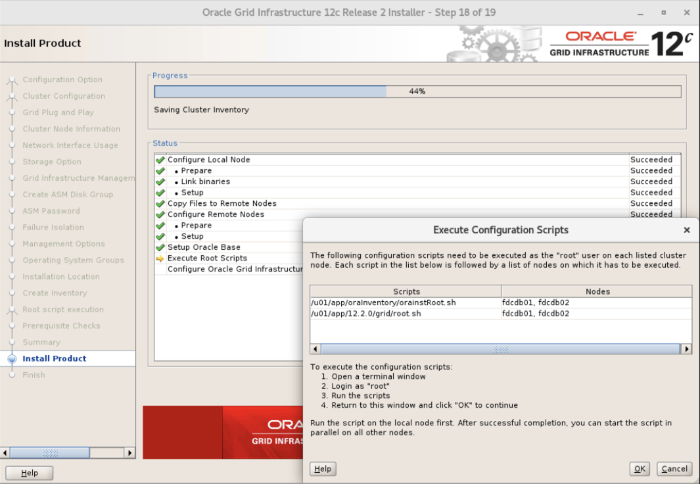700x484 pixels.
Task: Click Cancel in Execute Configuration Scripts dialog
Action: tap(674, 469)
